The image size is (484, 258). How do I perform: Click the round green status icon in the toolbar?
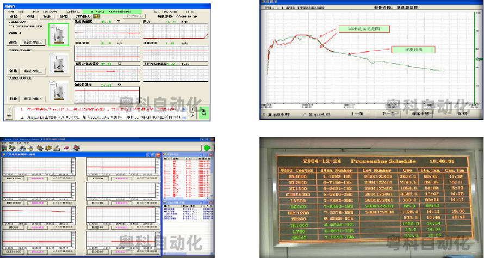207,148
